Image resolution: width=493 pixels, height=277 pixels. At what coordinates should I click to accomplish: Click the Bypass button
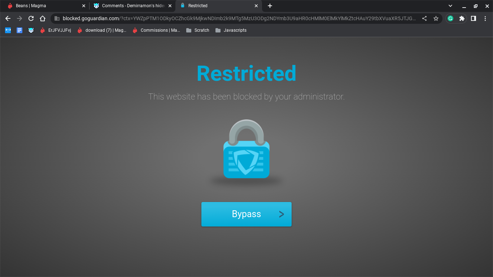pyautogui.click(x=246, y=214)
